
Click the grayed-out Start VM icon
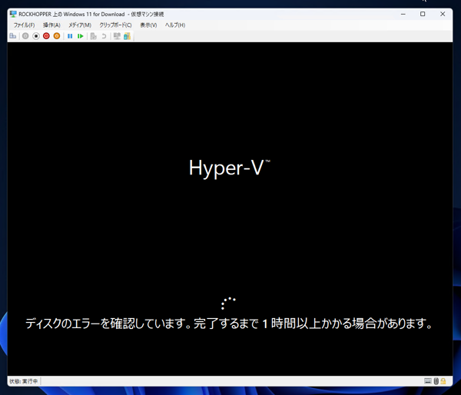[25, 36]
